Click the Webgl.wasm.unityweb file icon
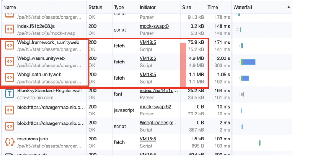 (x=10, y=62)
